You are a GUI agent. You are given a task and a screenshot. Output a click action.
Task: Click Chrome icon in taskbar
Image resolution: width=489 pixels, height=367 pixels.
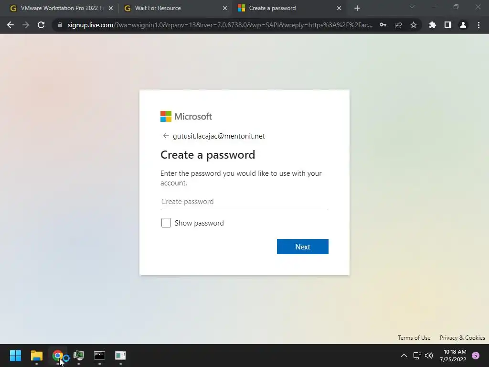(x=57, y=356)
